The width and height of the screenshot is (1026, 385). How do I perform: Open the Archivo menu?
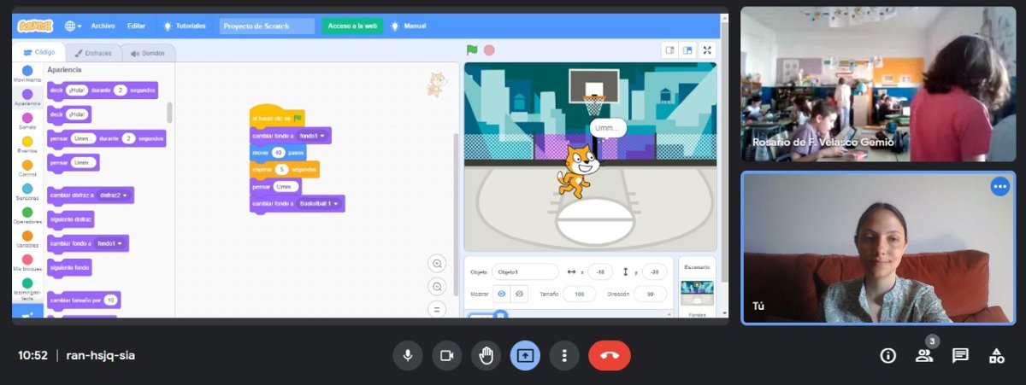(x=103, y=26)
